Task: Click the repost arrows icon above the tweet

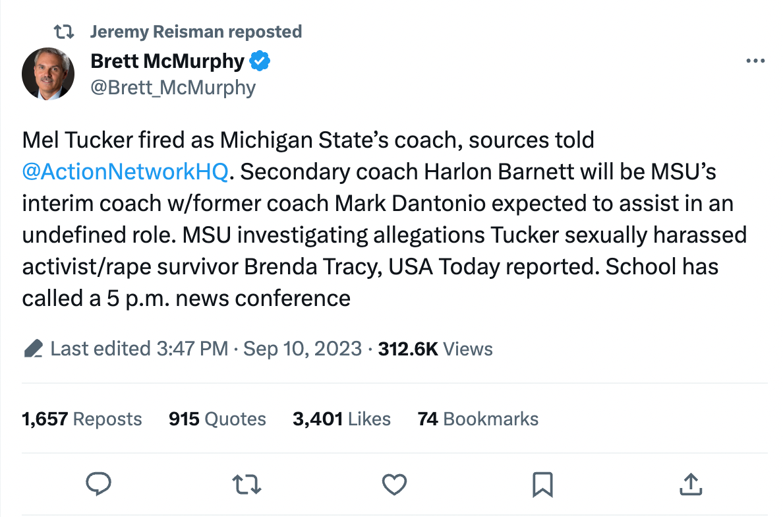Action: click(64, 32)
